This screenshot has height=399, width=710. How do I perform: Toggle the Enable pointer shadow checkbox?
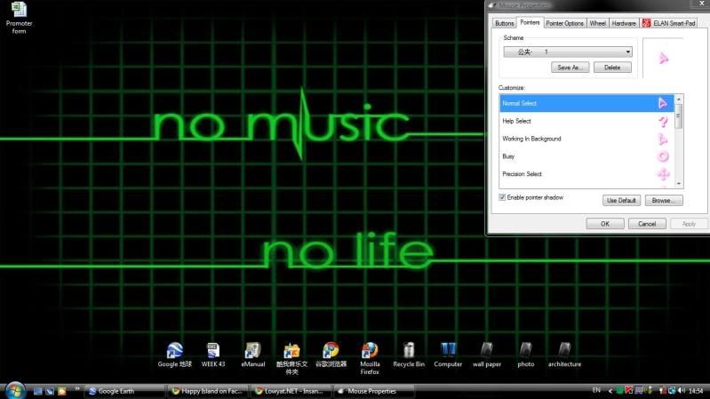tap(503, 197)
